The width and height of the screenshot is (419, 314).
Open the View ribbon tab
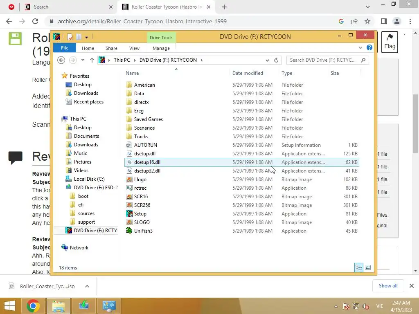[134, 48]
